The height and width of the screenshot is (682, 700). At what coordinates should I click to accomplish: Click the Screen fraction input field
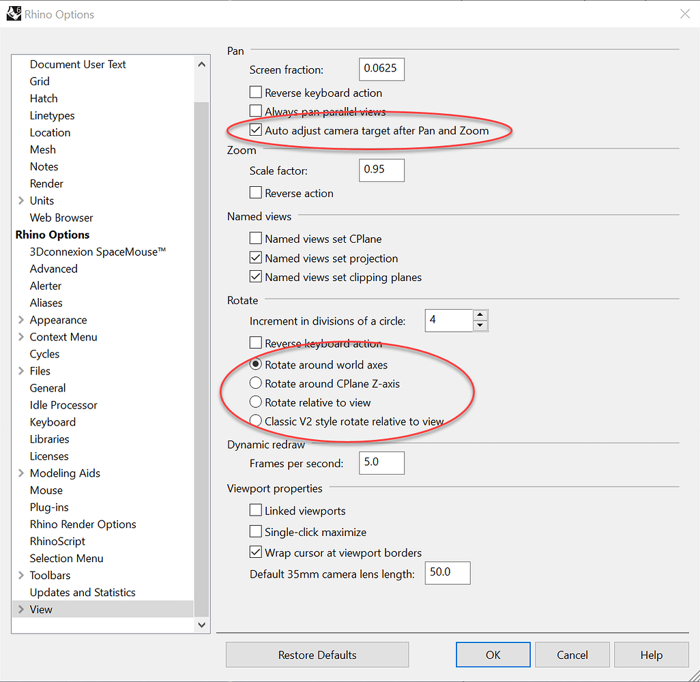[x=381, y=69]
